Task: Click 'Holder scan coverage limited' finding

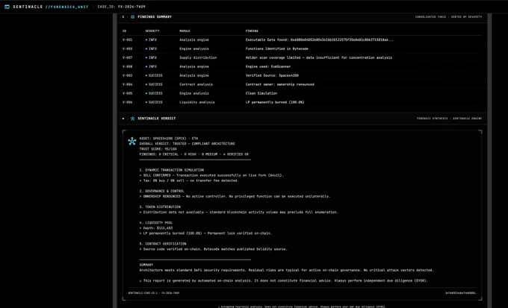Action: (318, 57)
